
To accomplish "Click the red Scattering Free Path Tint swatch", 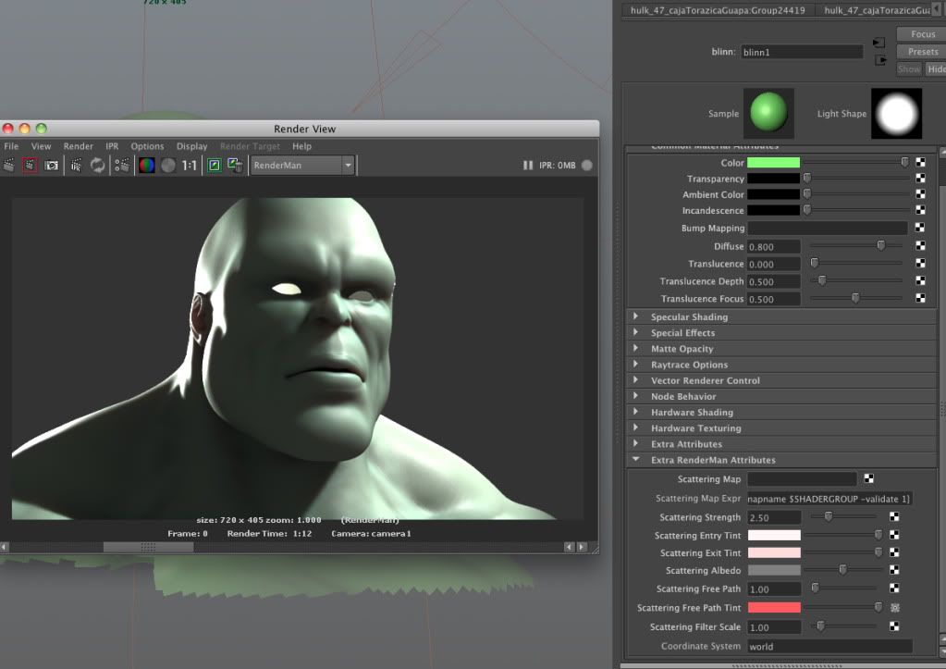I will [773, 608].
